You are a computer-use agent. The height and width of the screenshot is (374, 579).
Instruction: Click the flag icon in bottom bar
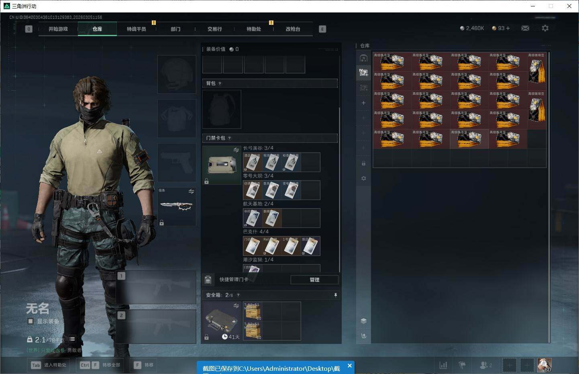[462, 365]
